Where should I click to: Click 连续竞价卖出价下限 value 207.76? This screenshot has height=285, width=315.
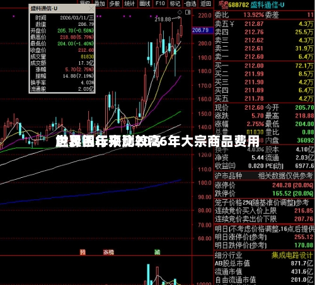(x=304, y=219)
